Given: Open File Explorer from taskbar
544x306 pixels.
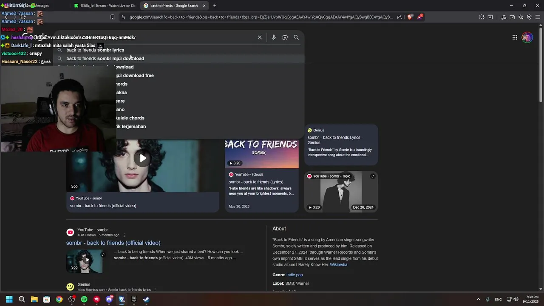Looking at the screenshot, I should (x=34, y=299).
